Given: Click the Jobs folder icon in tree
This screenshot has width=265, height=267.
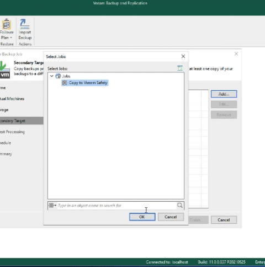Looking at the screenshot, I should coord(58,76).
